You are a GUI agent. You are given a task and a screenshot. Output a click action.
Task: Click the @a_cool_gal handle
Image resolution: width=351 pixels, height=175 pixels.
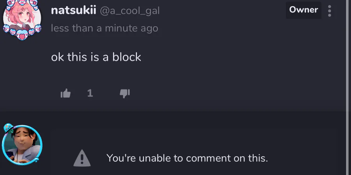[x=129, y=11]
